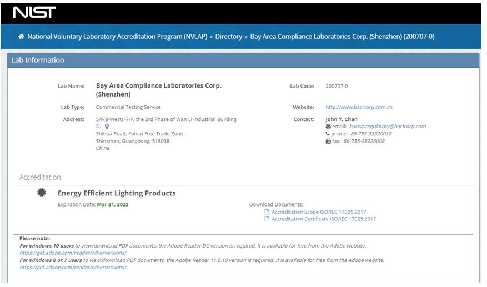Click Commercial Testing Service text

pos(128,107)
